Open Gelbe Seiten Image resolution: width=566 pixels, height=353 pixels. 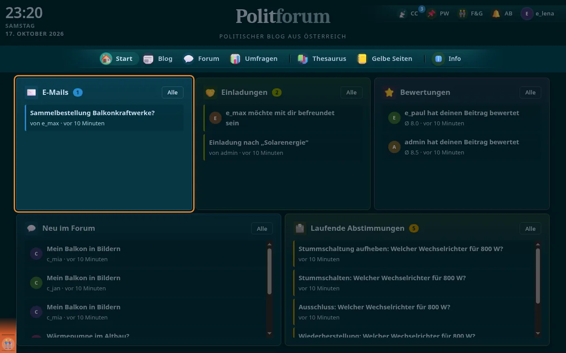[385, 59]
